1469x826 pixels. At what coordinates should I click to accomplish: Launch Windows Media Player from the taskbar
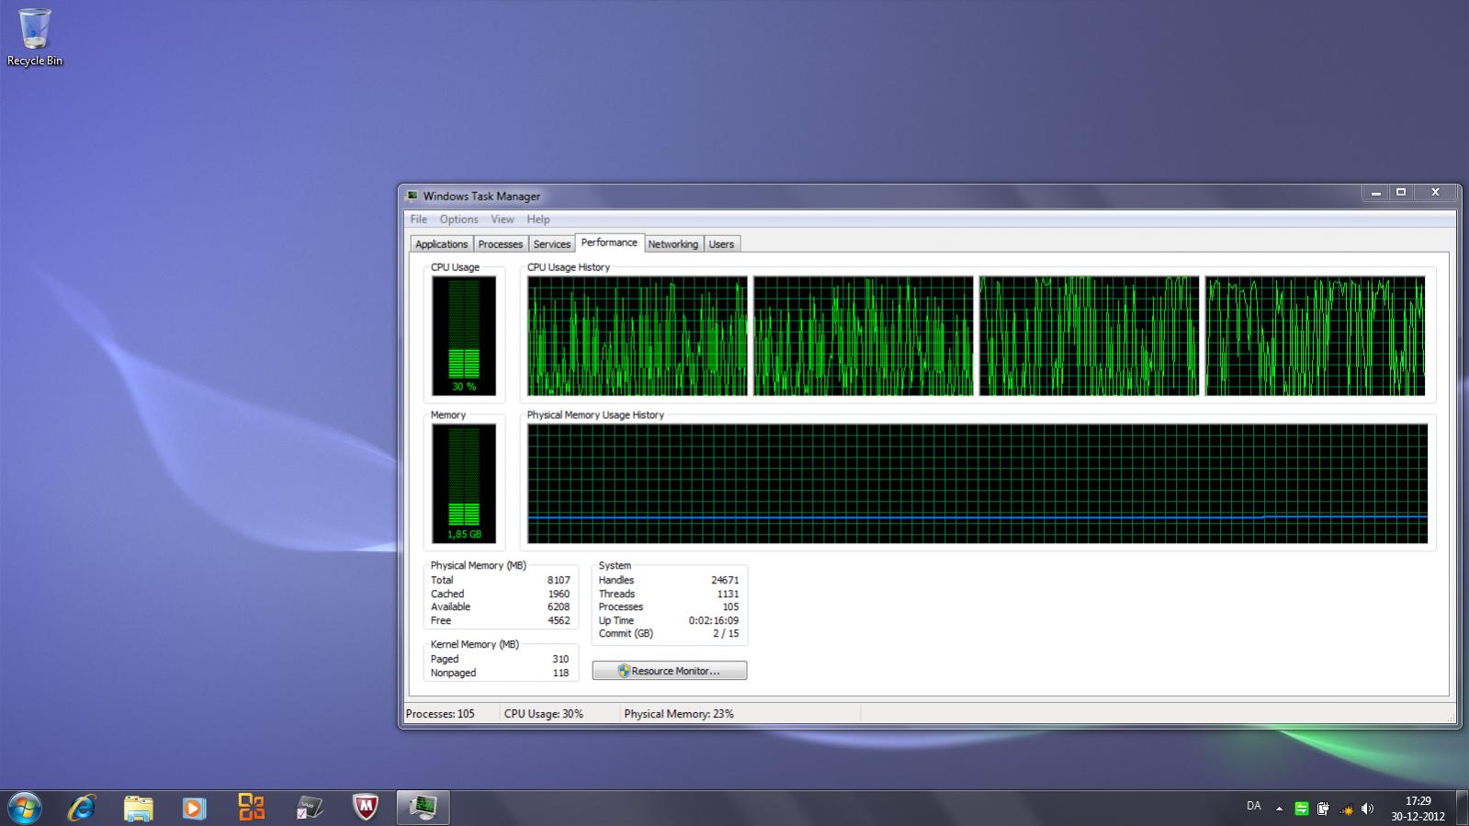pos(194,808)
